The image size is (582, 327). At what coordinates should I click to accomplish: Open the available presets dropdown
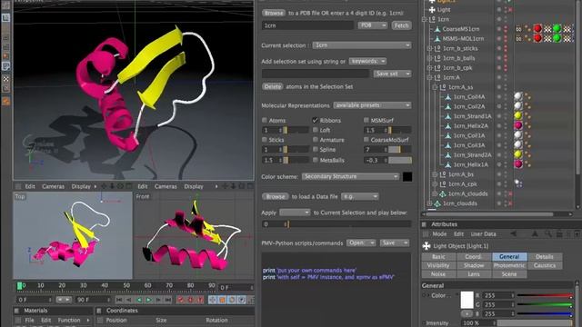tap(372, 105)
